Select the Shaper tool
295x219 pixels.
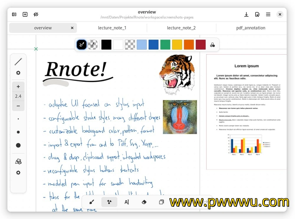click(109, 202)
